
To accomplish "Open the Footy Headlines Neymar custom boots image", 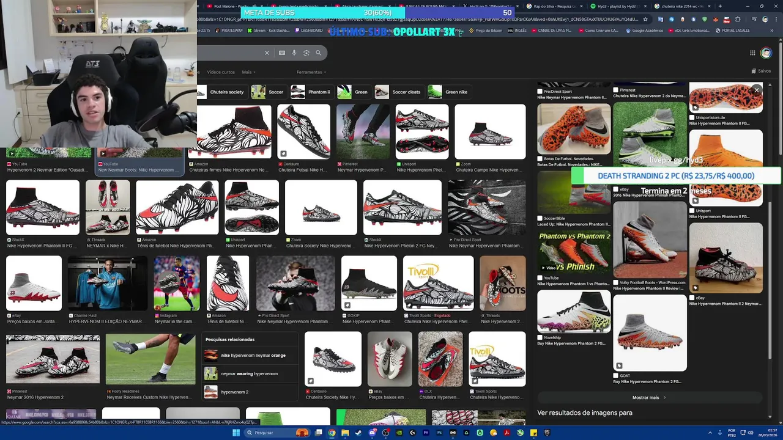I will (x=150, y=359).
